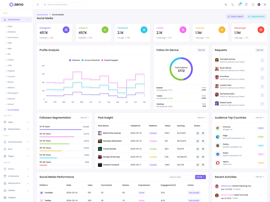The height and width of the screenshot is (202, 270).
Task: Click the Instagram icon on stats card
Action: [x=66, y=30]
